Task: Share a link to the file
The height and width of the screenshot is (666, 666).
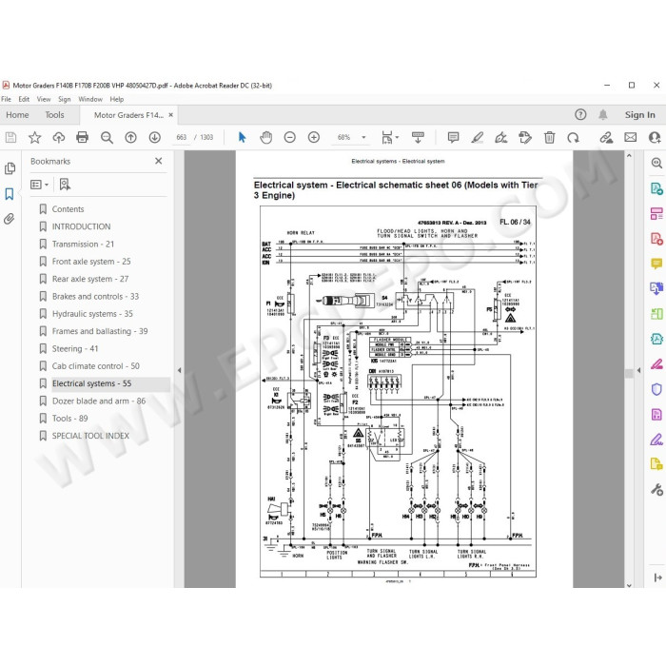Action: 606,137
